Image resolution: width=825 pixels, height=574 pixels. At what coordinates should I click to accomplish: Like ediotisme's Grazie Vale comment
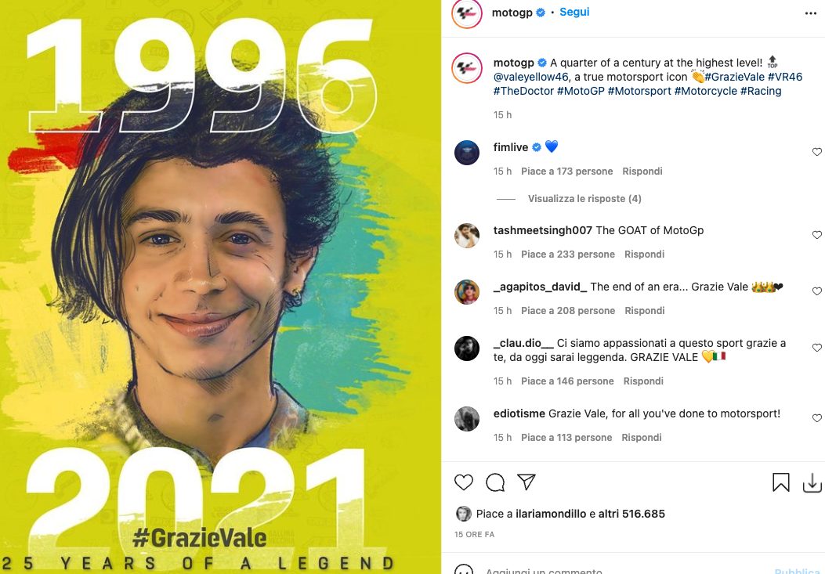tap(816, 418)
